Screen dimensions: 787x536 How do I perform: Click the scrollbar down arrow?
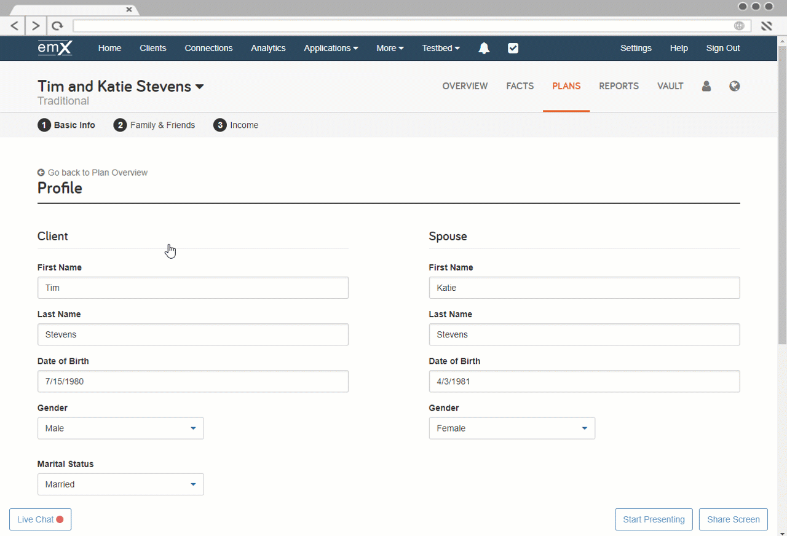pos(782,532)
